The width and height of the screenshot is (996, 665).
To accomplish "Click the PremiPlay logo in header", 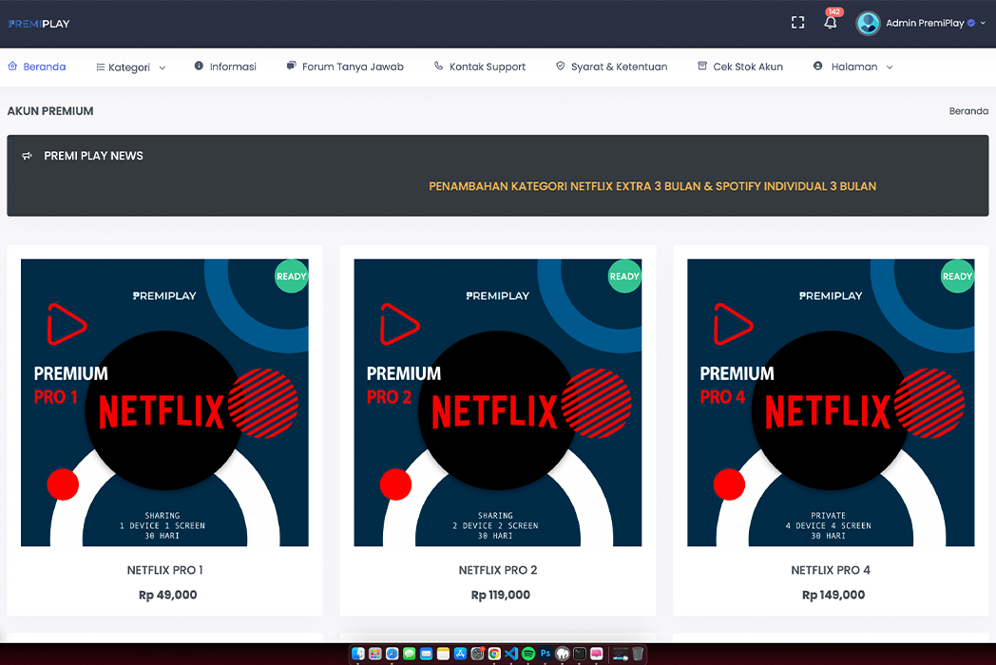I will pyautogui.click(x=39, y=24).
